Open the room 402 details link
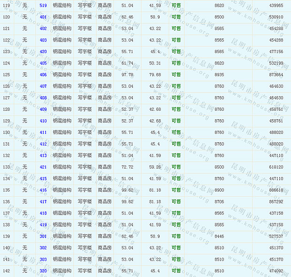Screen dimensions: 291x277 tap(43, 29)
